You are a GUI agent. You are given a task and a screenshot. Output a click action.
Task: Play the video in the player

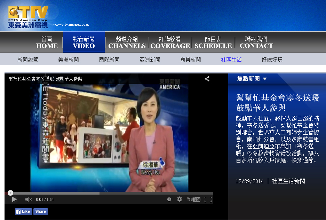pyautogui.click(x=14, y=199)
